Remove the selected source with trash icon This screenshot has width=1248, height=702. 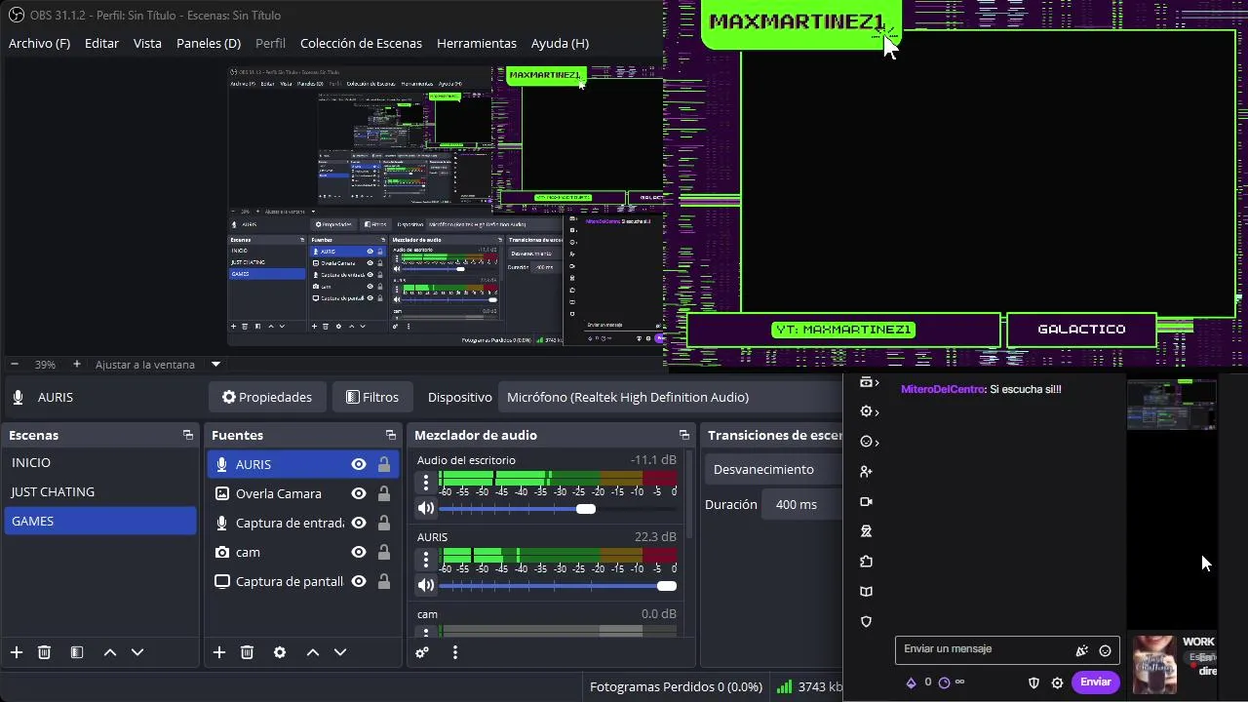coord(247,652)
